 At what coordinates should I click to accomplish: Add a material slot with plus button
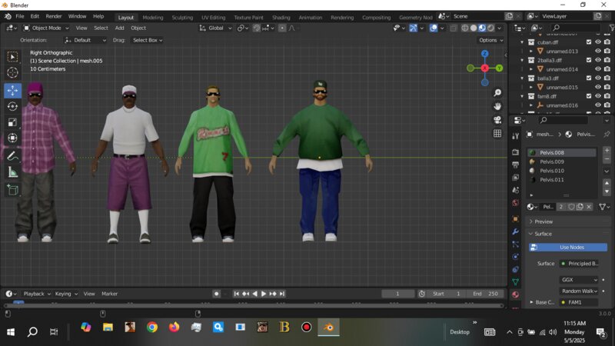click(x=607, y=150)
